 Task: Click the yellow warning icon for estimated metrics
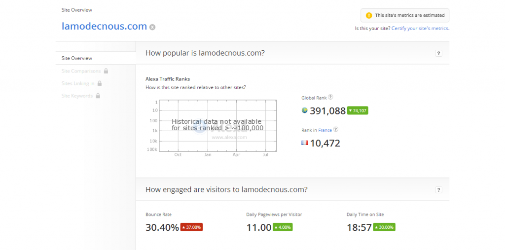tap(369, 15)
